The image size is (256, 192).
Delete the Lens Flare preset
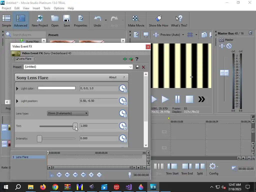click(x=143, y=67)
